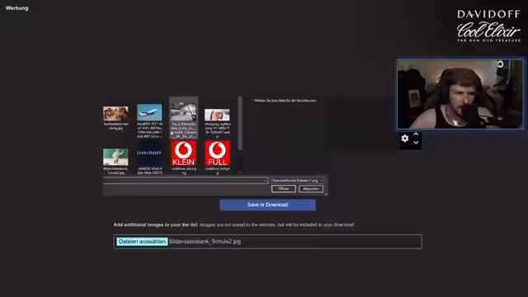Select the highlighted grayscale image file
This screenshot has width=528, height=297.
(183, 118)
